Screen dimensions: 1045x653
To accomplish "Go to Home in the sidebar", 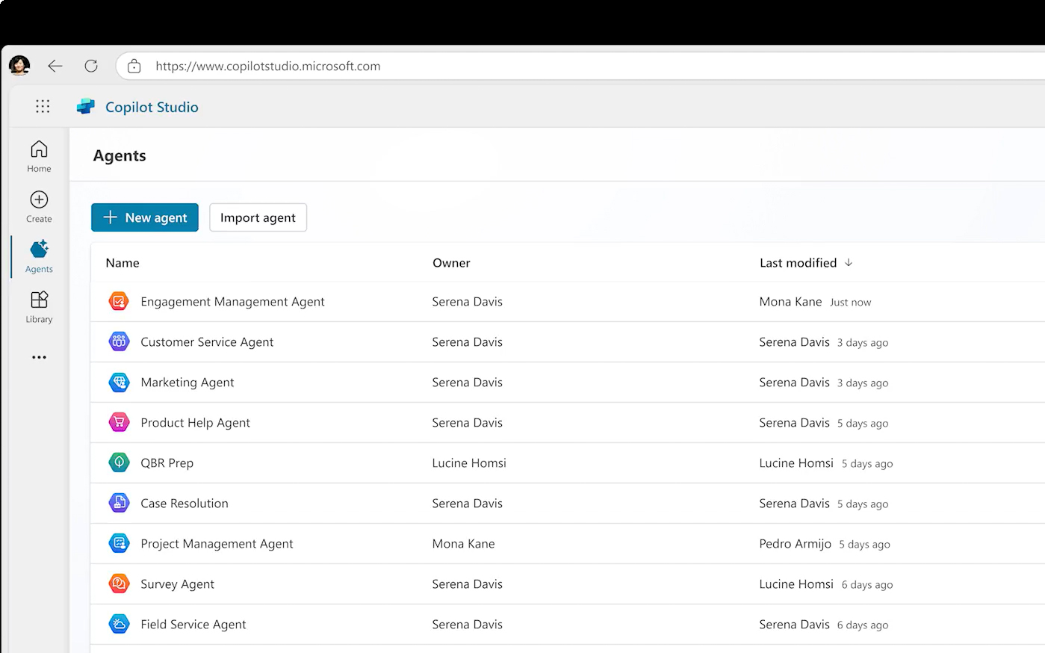I will pos(39,156).
